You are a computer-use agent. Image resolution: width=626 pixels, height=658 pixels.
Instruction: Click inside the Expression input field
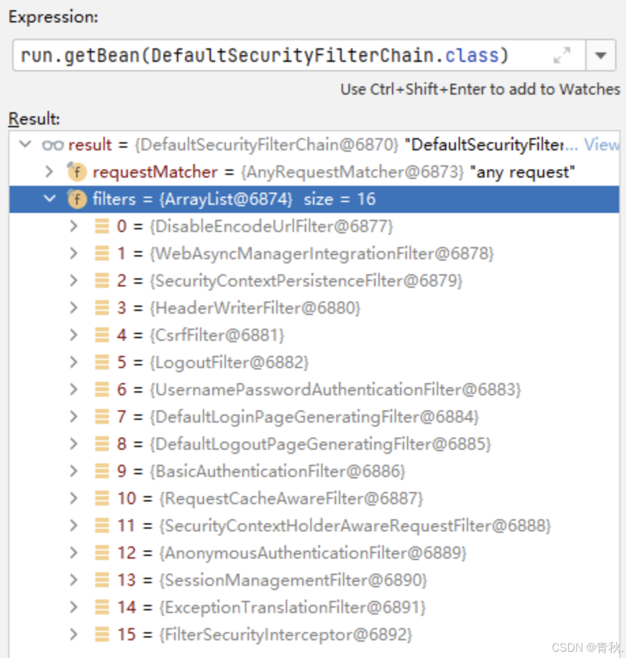[272, 56]
